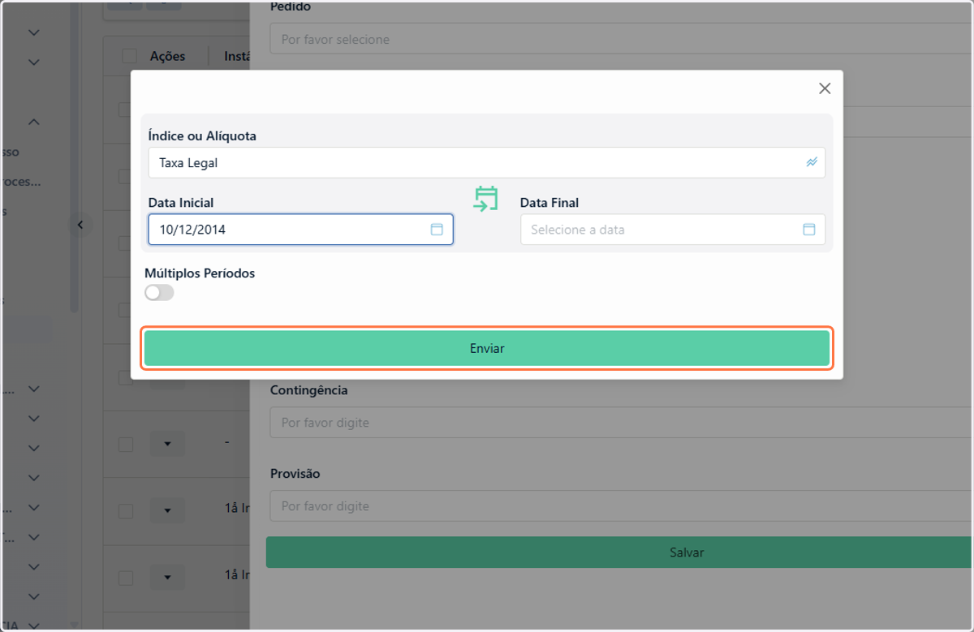The image size is (974, 632).
Task: Click the Enviar button
Action: pos(487,348)
